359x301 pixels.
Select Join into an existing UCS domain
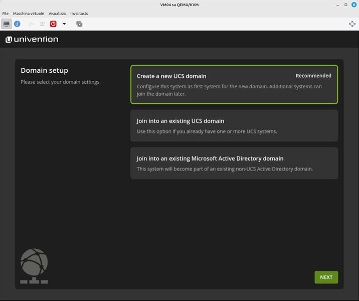point(234,125)
